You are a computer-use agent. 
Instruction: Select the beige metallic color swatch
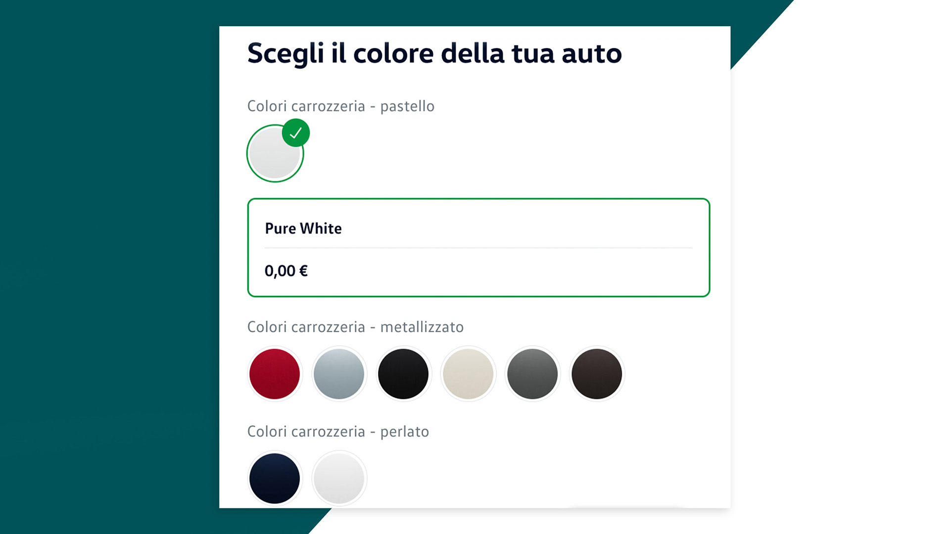click(468, 374)
